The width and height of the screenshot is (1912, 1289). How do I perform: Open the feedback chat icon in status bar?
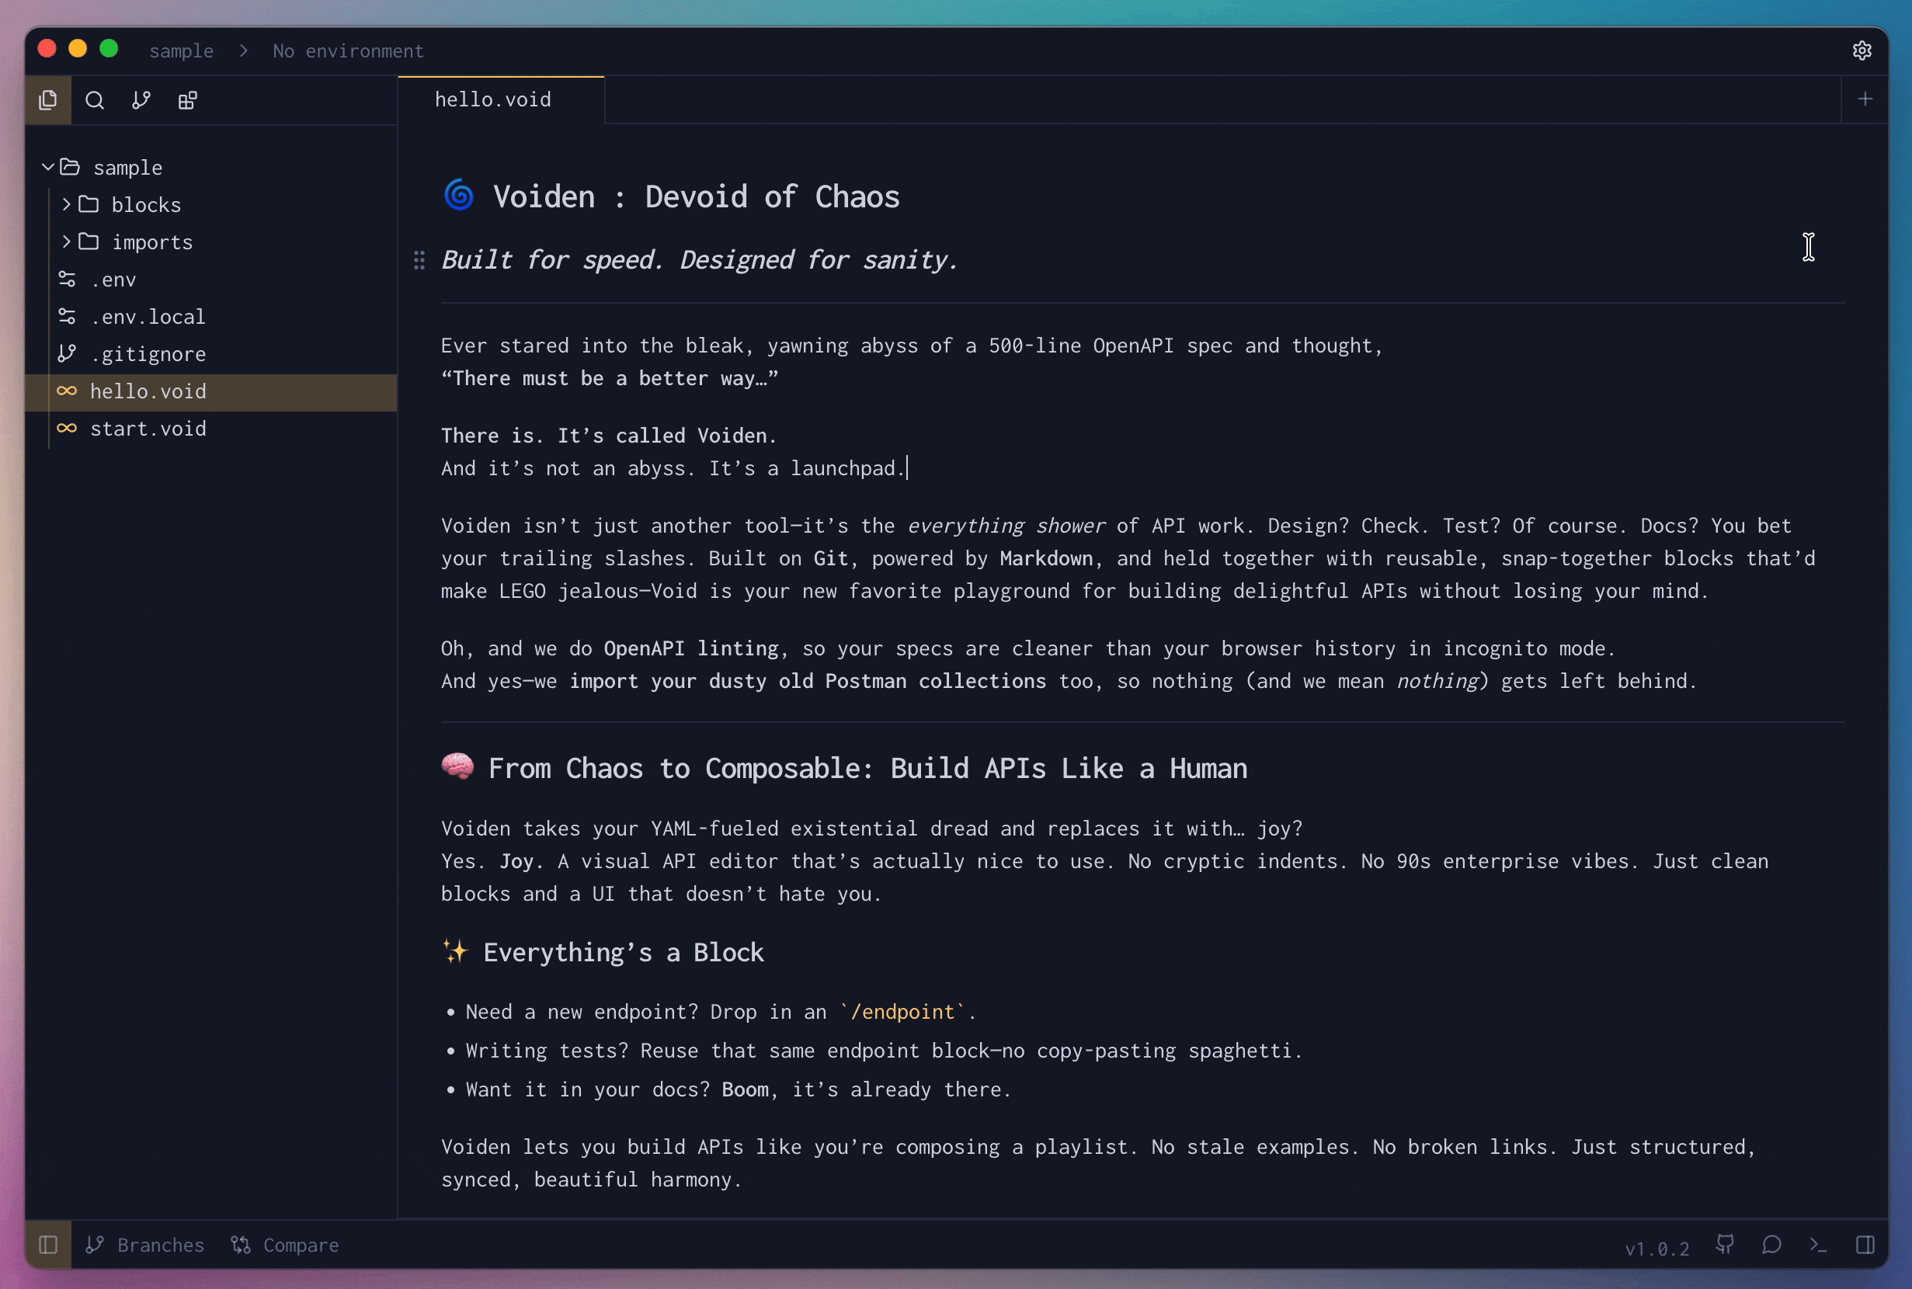click(x=1771, y=1245)
